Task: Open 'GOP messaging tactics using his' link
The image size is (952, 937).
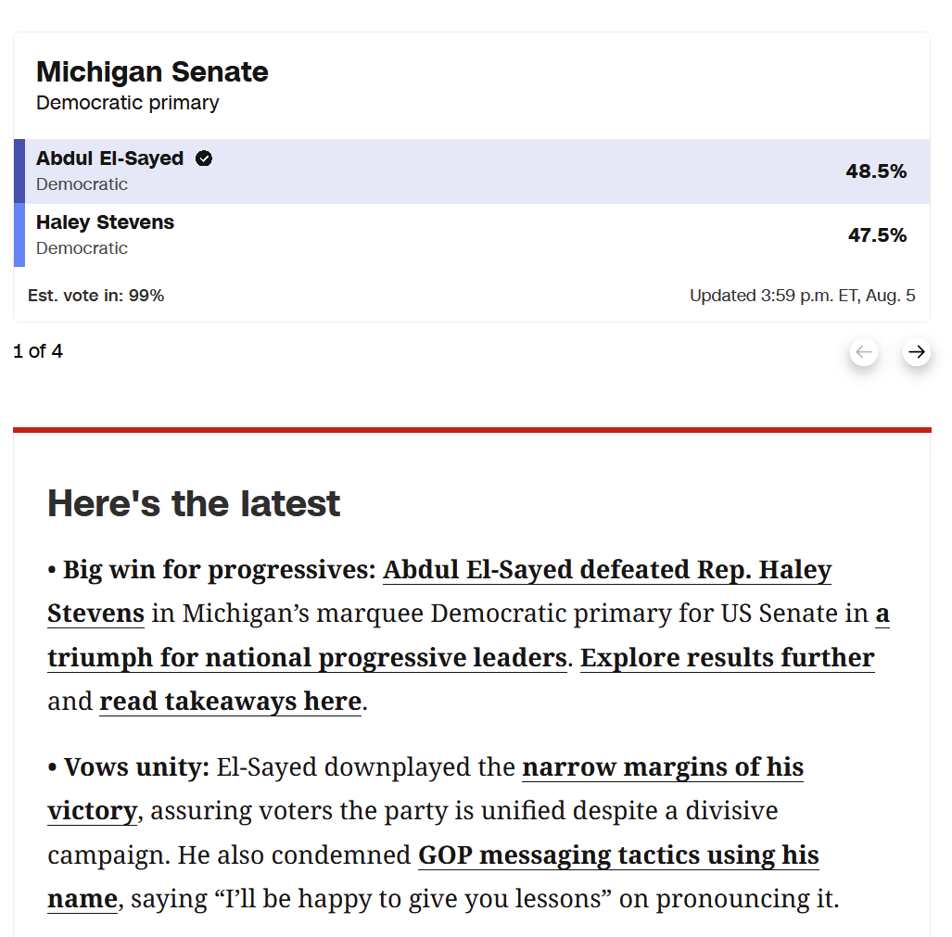Action: [618, 855]
